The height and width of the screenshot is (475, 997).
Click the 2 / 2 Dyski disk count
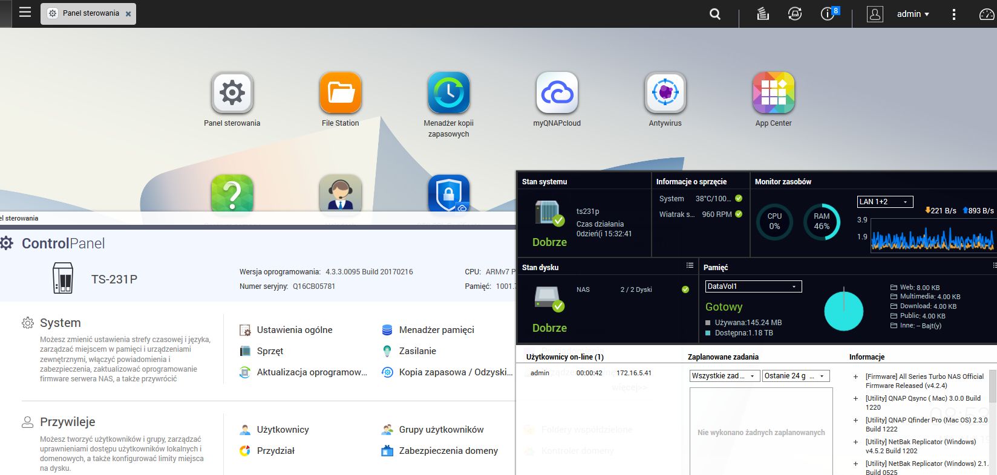[636, 289]
